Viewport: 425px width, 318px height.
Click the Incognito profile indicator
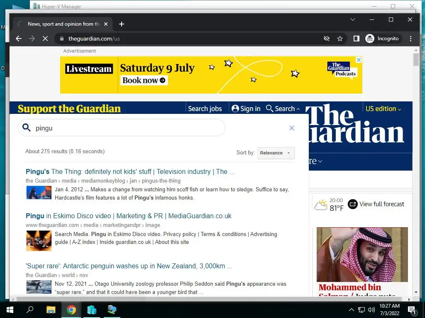382,39
